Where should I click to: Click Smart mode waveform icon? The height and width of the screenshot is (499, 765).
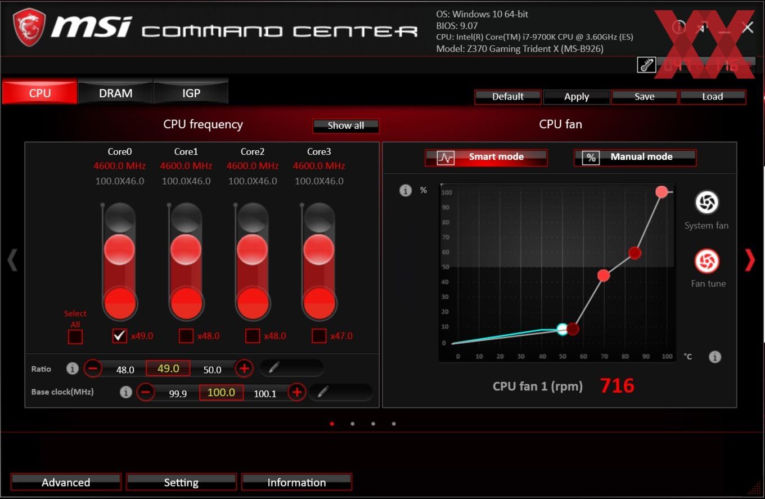[445, 158]
